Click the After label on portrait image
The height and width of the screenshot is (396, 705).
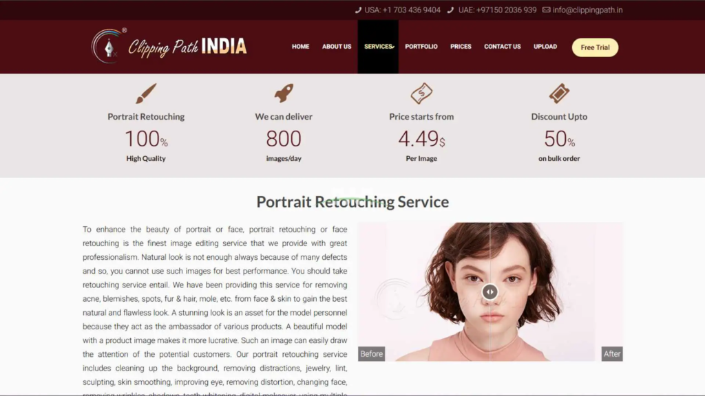point(612,354)
